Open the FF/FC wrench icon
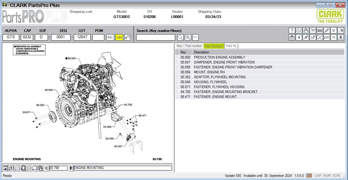This screenshot has width=348, height=180. (320, 37)
